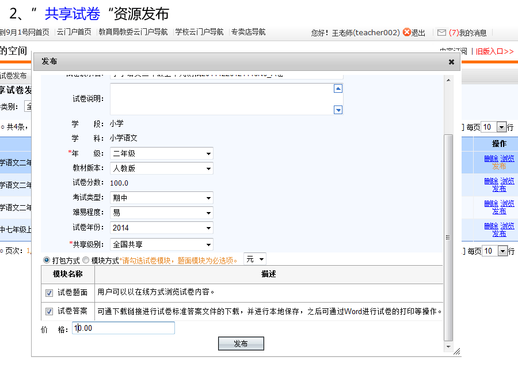
Task: Open the 共享级别 dropdown
Action: tap(161, 244)
